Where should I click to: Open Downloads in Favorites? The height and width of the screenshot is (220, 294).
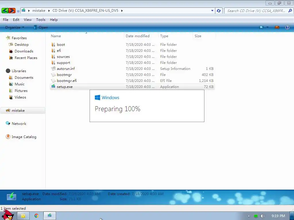[21, 51]
